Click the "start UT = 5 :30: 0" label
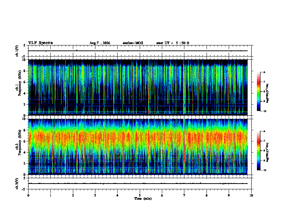Viewport: 283px width, 219px height. pyautogui.click(x=173, y=43)
